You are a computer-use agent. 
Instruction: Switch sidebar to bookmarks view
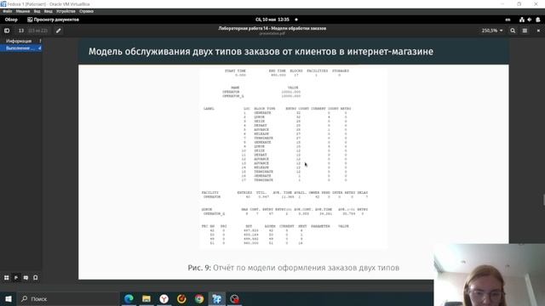[x=36, y=278]
